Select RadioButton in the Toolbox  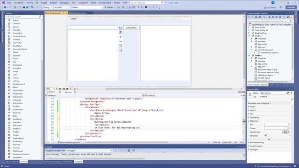coord(18,97)
